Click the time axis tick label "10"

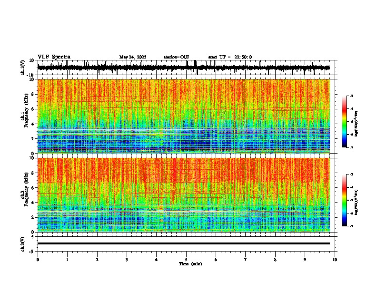coord(335,260)
